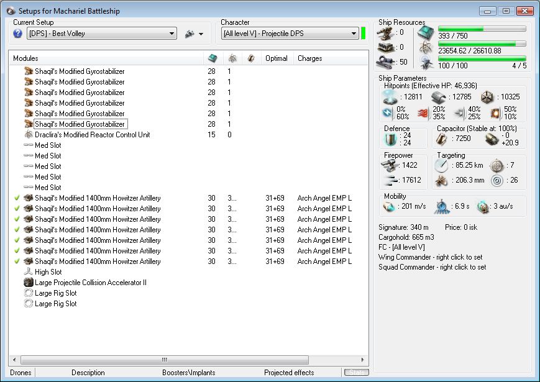Toggle sixth 1400mm Howitzer Artillery checkmark
The width and height of the screenshot is (540, 382).
tap(17, 250)
